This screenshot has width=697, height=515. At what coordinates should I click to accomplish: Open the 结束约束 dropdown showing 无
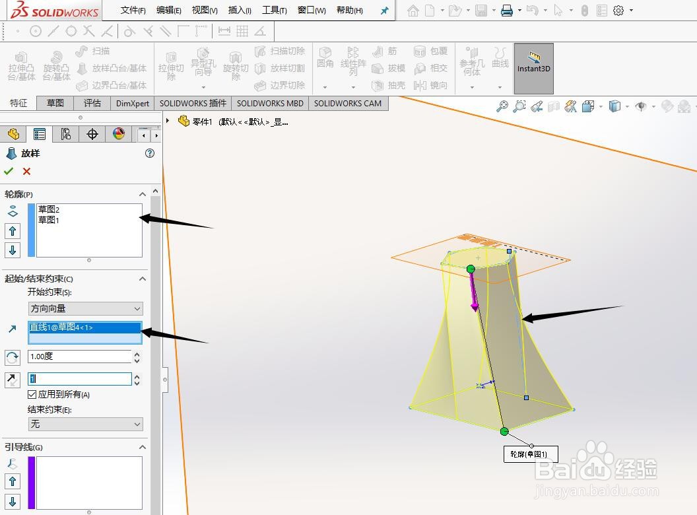[85, 425]
